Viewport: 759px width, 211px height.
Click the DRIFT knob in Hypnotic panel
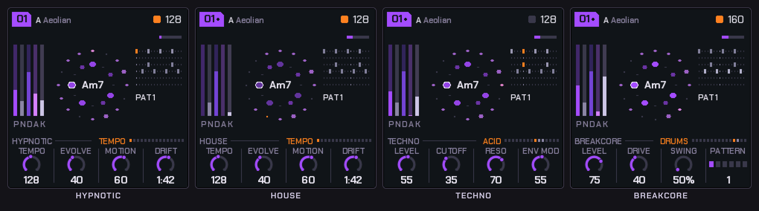point(166,164)
